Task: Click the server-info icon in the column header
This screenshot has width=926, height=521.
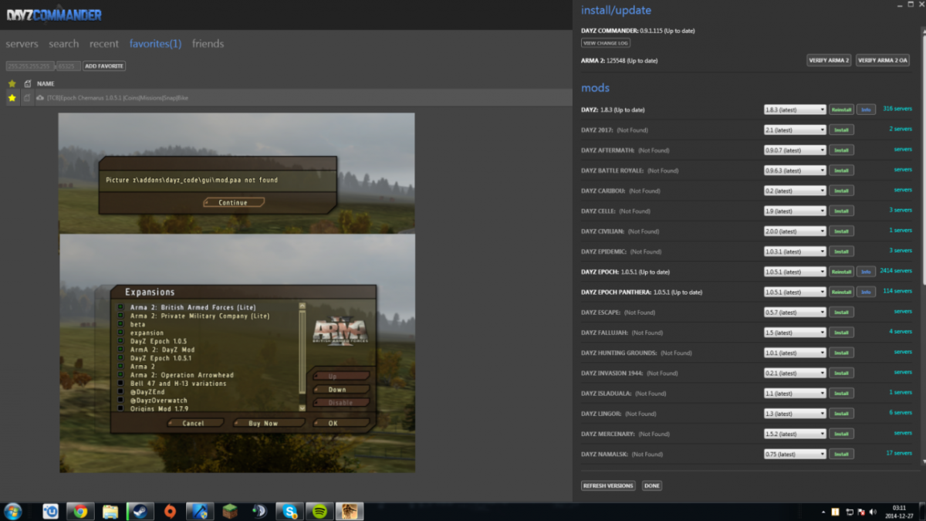Action: click(x=27, y=83)
